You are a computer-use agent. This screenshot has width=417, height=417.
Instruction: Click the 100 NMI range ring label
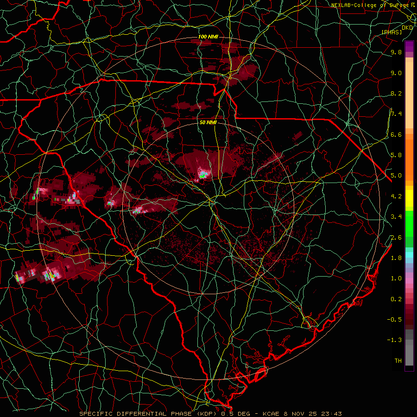pyautogui.click(x=208, y=37)
